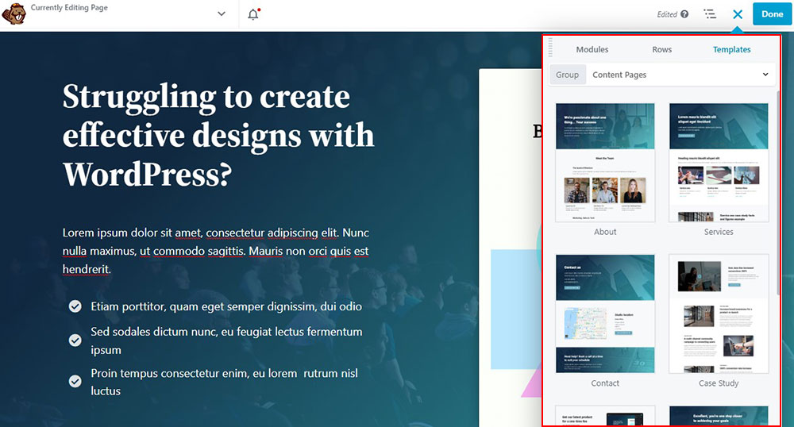Expand the Currently Editing Page dropdown chevron

click(x=222, y=13)
